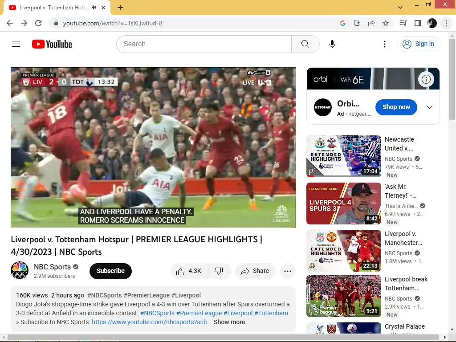Open a new tab
Image resolution: width=456 pixels, height=342 pixels.
point(120,8)
